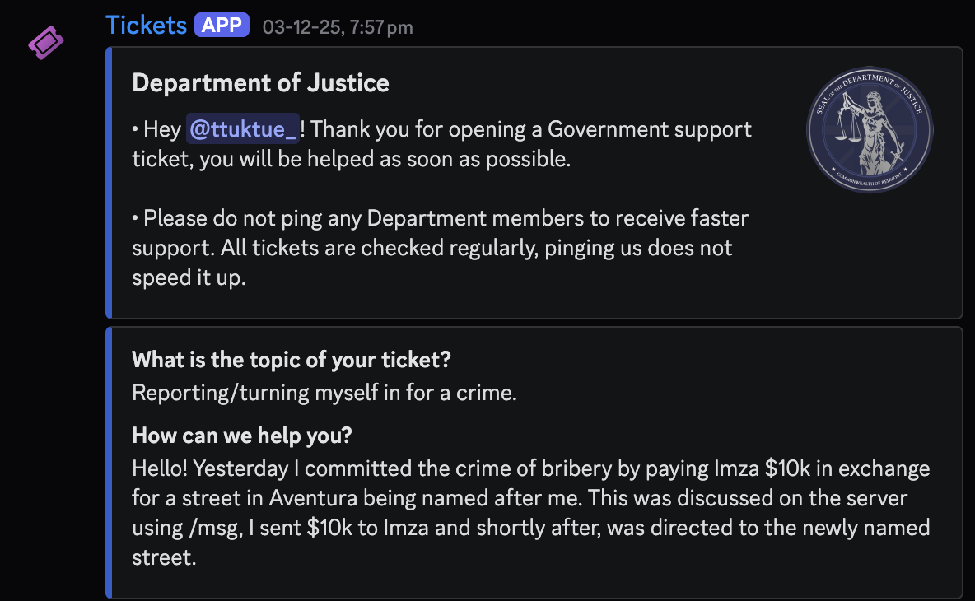Click the Tickets bot username

point(146,25)
